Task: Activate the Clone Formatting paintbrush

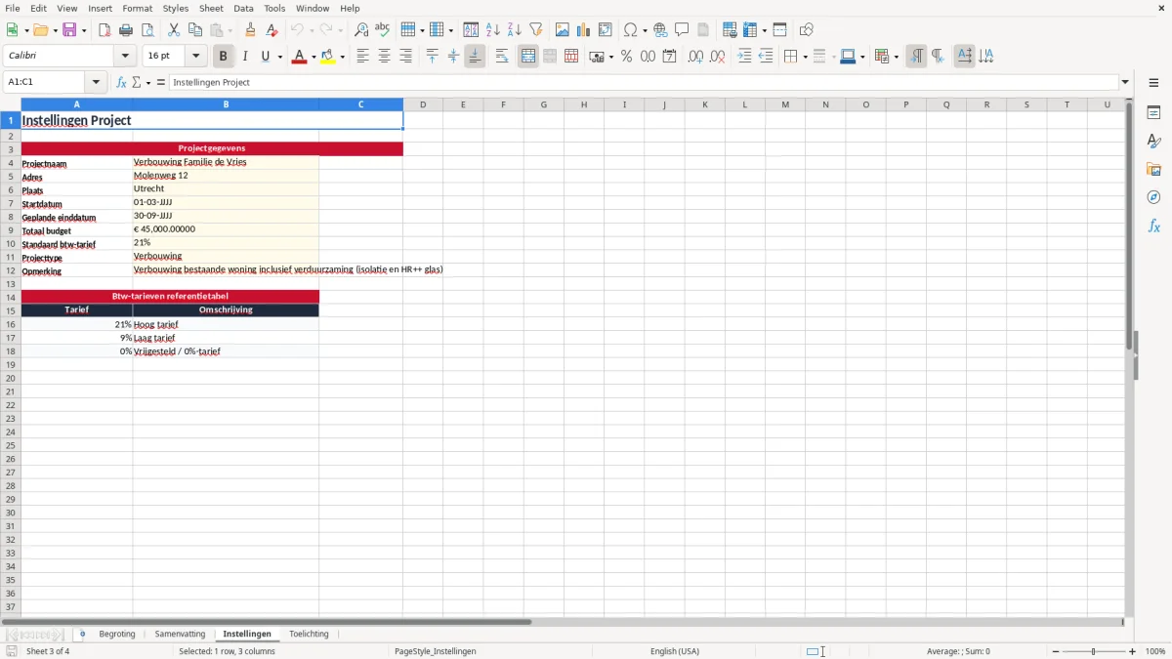Action: click(251, 30)
